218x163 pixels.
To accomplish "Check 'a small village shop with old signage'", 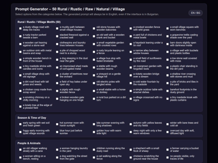I will click(x=21, y=75).
